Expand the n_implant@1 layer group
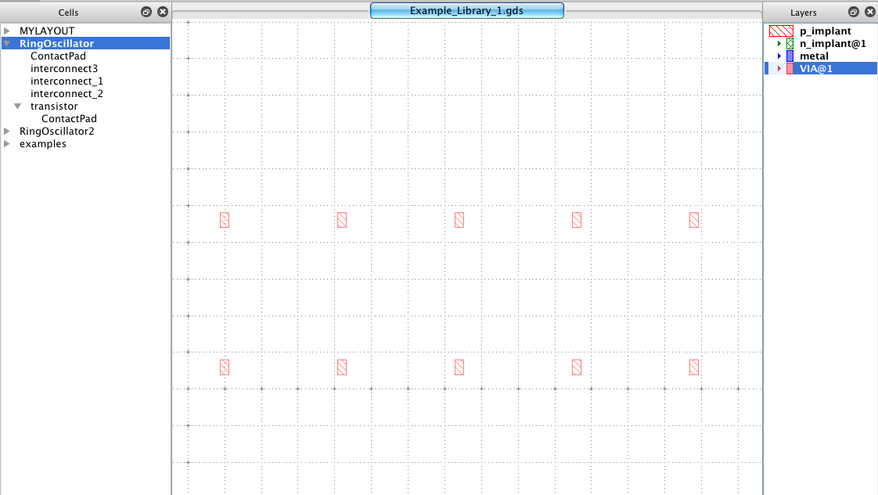This screenshot has height=495, width=878. tap(779, 44)
